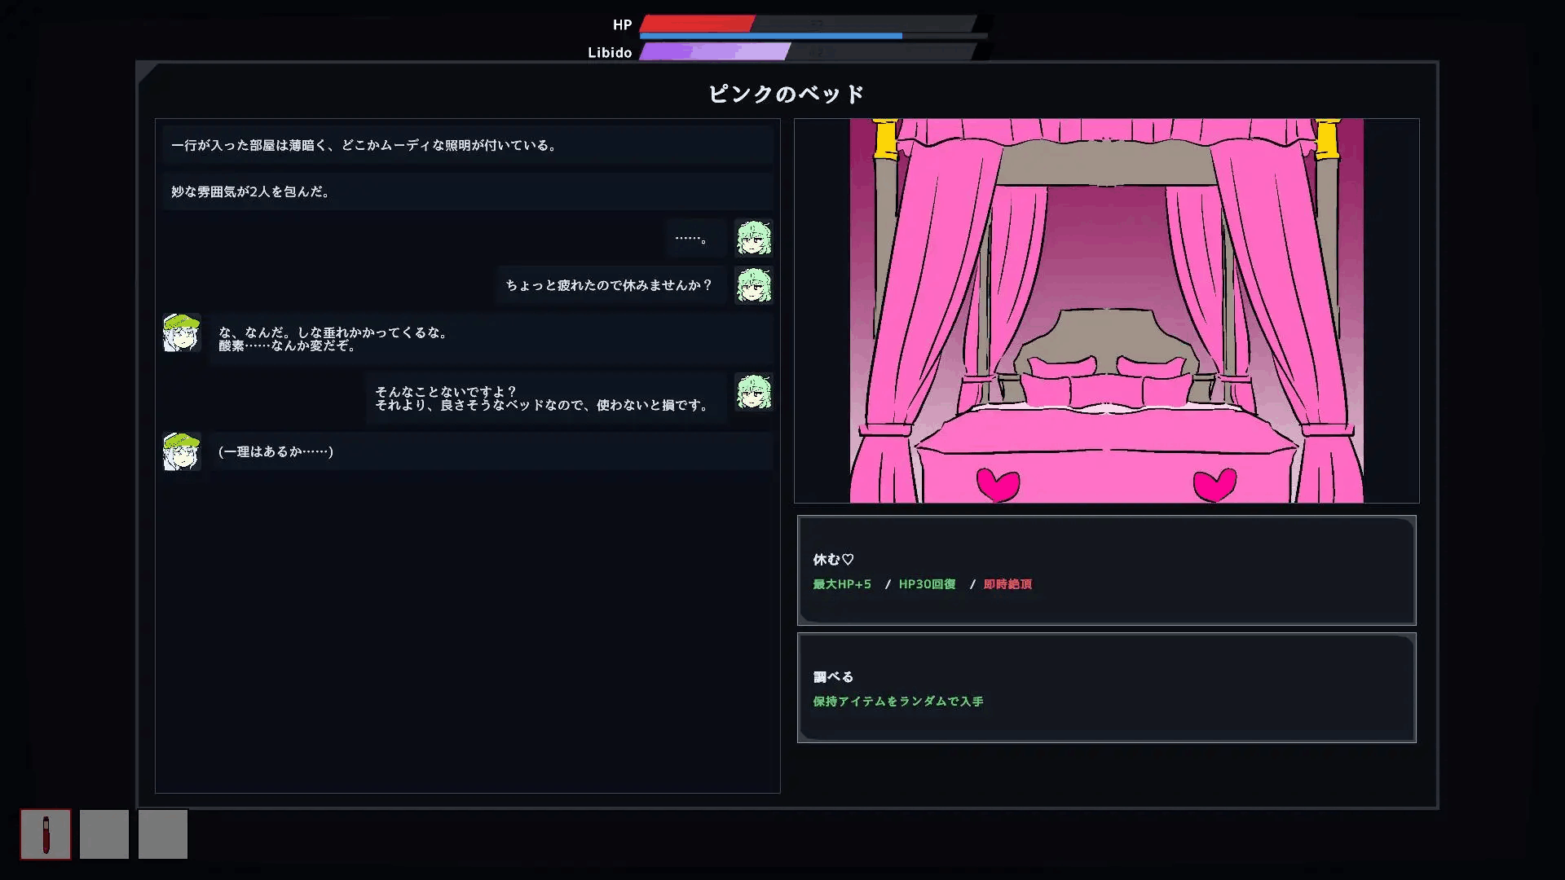Click the (一理はあるか……) dialogue bubble
This screenshot has height=880, width=1565.
pyautogui.click(x=491, y=451)
